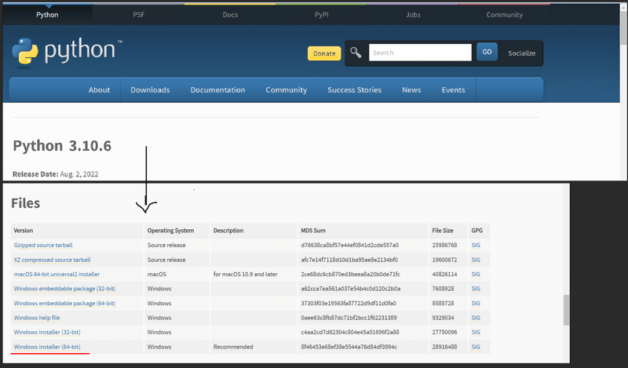Download Windows embeddable package (32-bit)

(64, 289)
